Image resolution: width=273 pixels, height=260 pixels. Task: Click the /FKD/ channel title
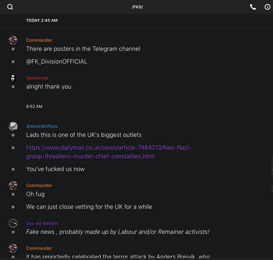coord(137,7)
